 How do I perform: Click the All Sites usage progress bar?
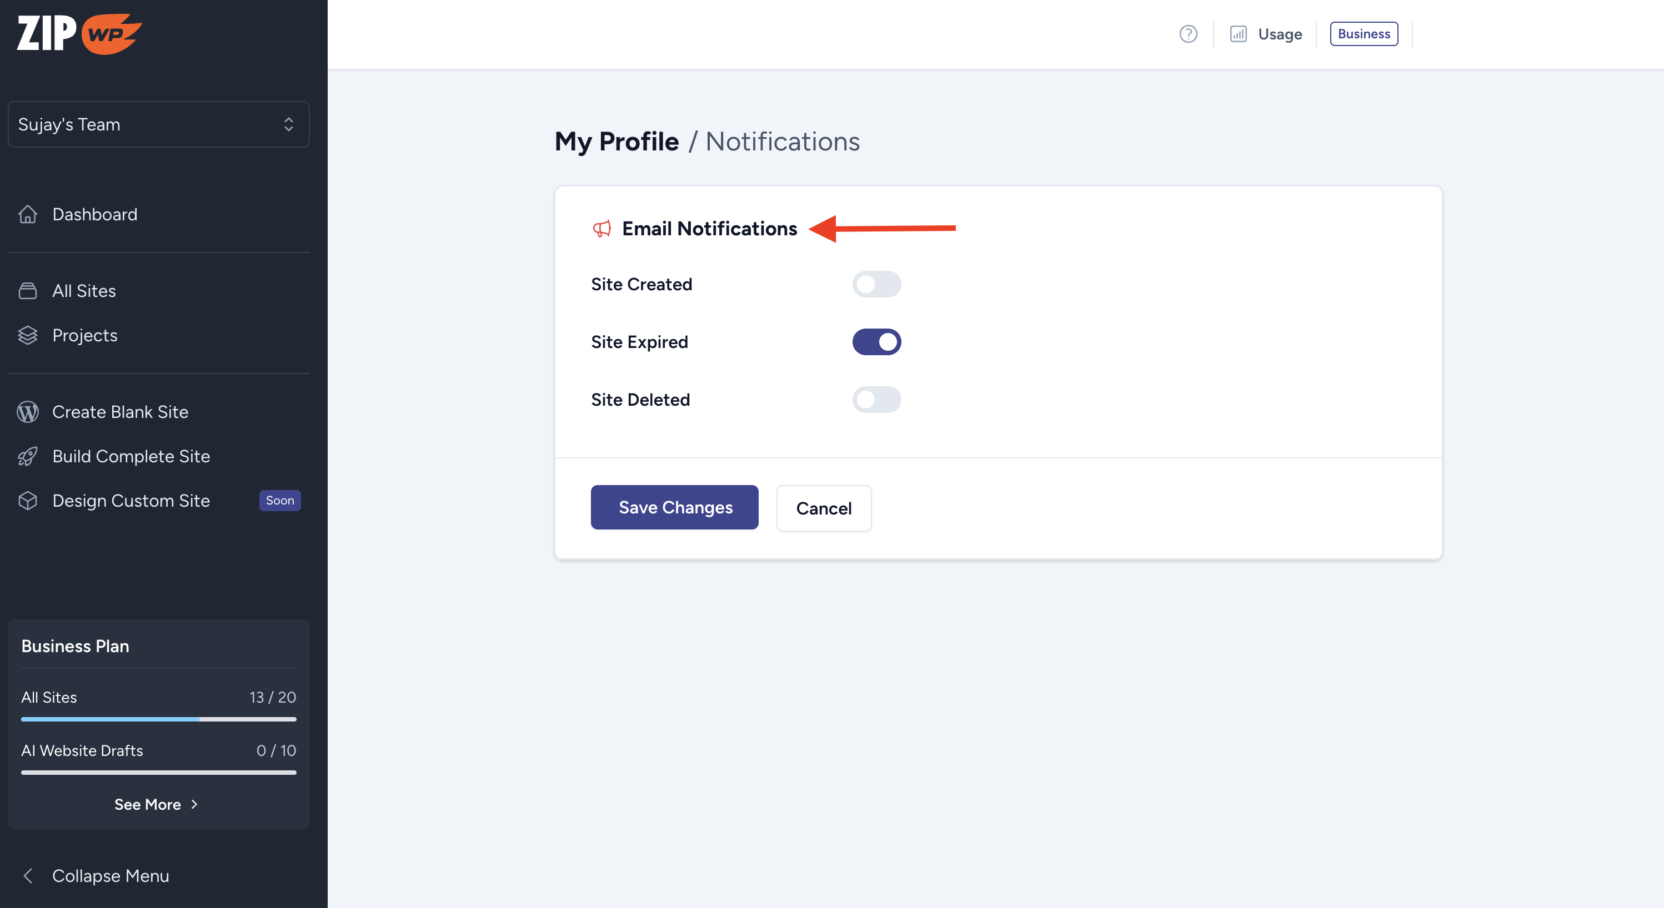(x=158, y=719)
